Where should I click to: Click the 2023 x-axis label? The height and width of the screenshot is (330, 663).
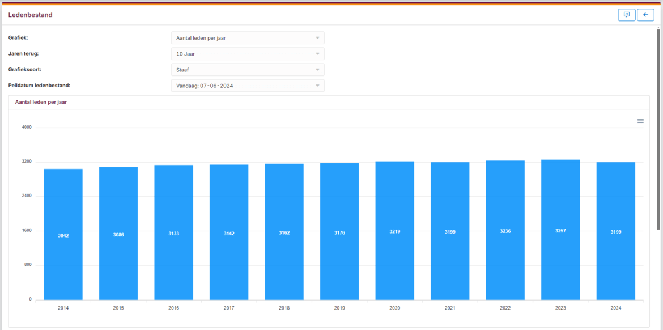[x=560, y=308]
